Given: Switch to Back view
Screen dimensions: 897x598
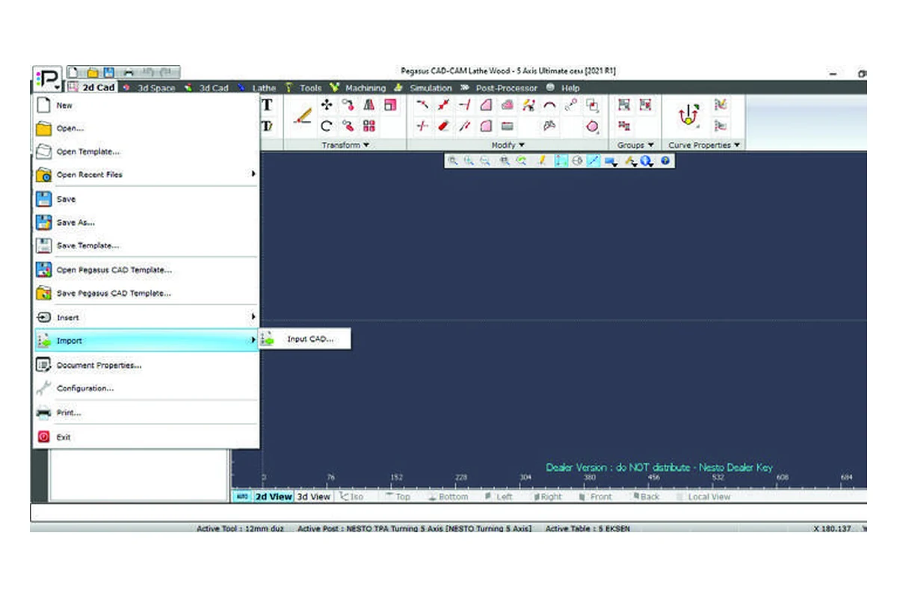Looking at the screenshot, I should (646, 496).
